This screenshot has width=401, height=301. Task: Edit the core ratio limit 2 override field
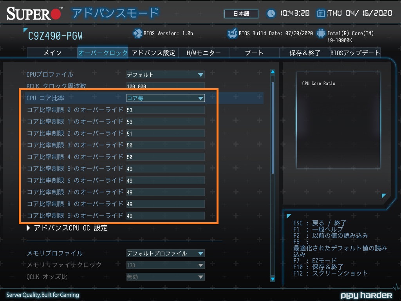[166, 134]
